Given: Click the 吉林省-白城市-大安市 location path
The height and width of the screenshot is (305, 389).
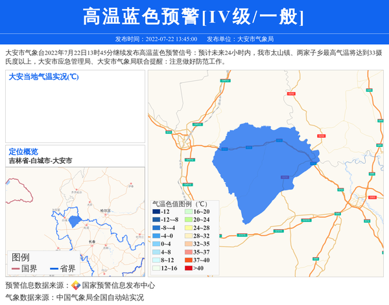Looking at the screenshot, I should pyautogui.click(x=40, y=161).
